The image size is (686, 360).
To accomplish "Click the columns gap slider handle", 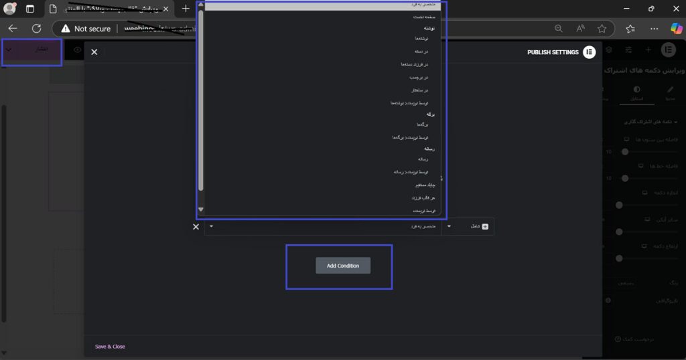I will point(625,152).
